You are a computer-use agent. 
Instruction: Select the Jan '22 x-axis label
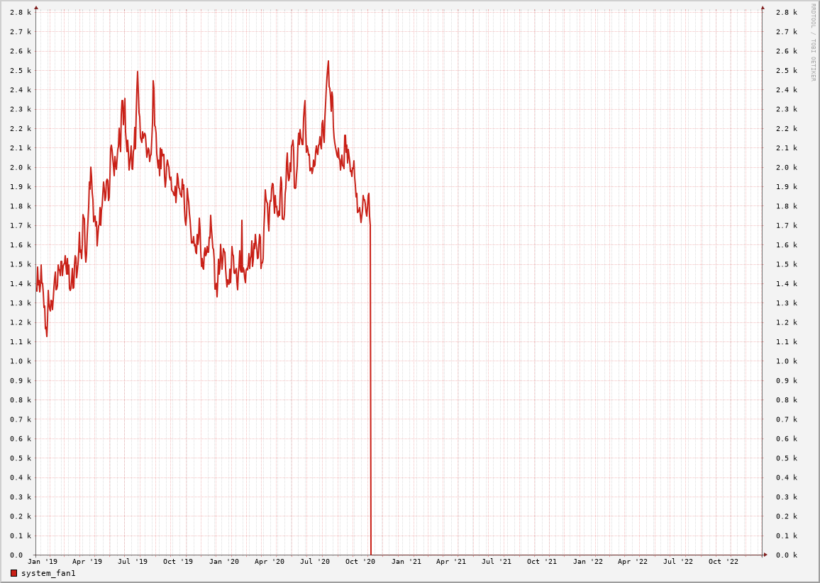[588, 562]
